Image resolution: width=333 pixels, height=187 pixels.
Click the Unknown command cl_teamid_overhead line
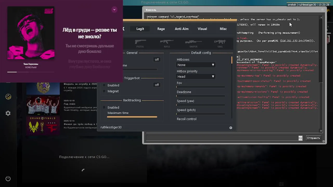173,17
